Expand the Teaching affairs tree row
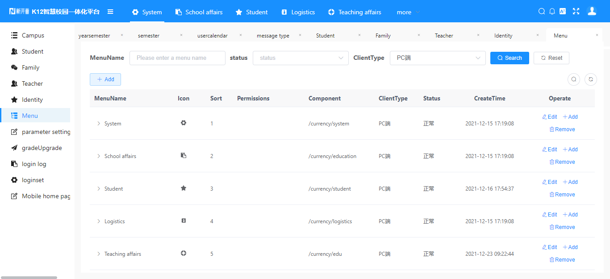Image resolution: width=610 pixels, height=279 pixels. (x=99, y=254)
